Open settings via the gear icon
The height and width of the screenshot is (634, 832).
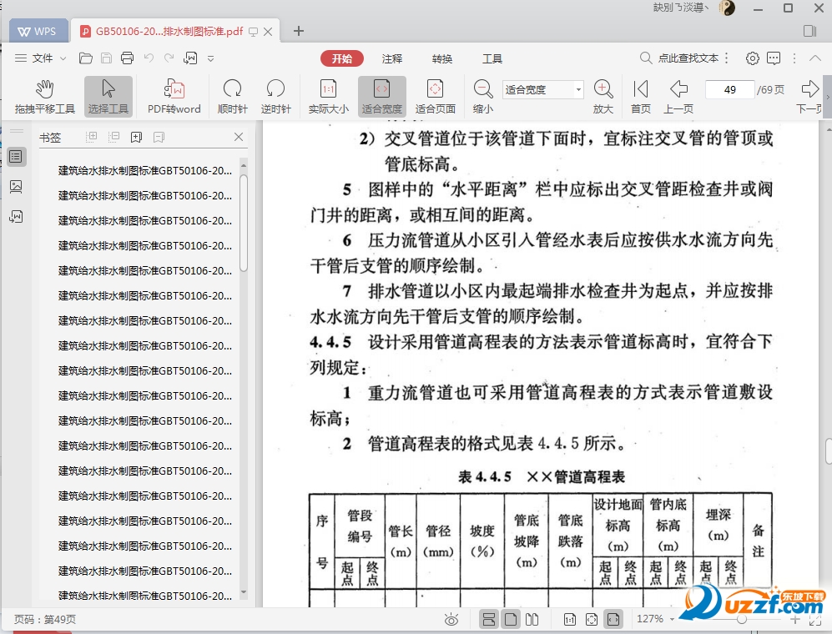[753, 58]
